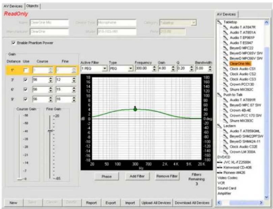This screenshot has width=273, height=209.
Task: Click the Fine gain field for 9' distance
Action: pos(64,99)
